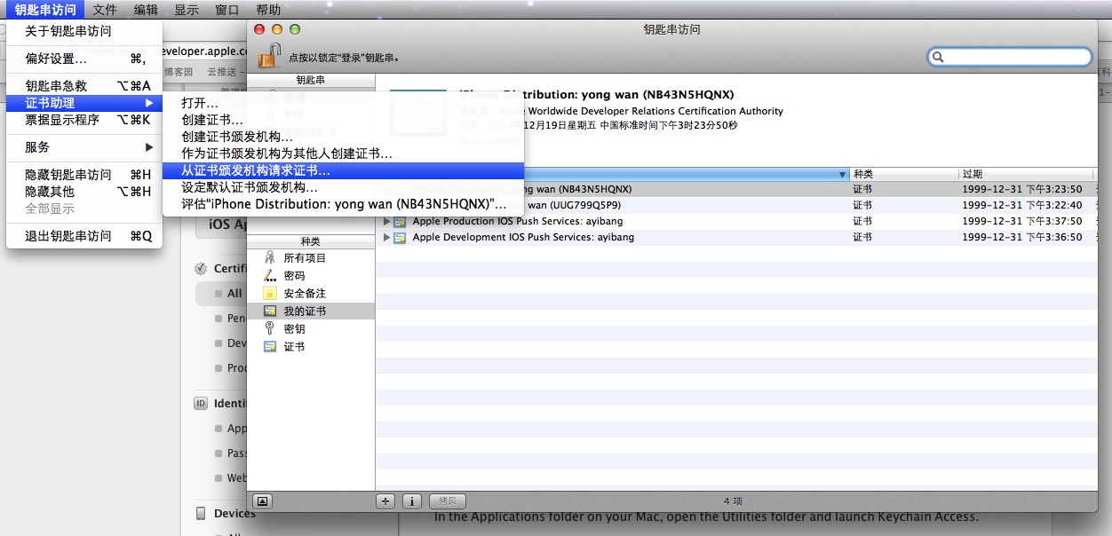Select All under Certificates in the browser window
1112x536 pixels.
tap(234, 293)
